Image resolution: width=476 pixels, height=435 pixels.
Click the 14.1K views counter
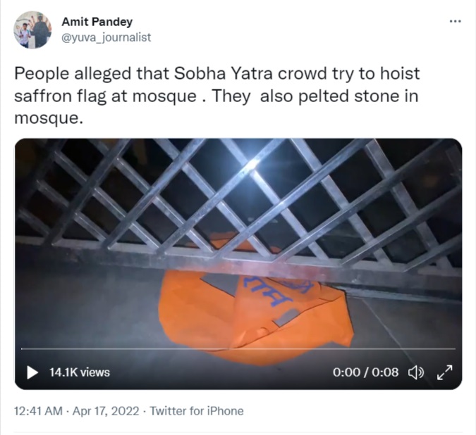(x=80, y=372)
